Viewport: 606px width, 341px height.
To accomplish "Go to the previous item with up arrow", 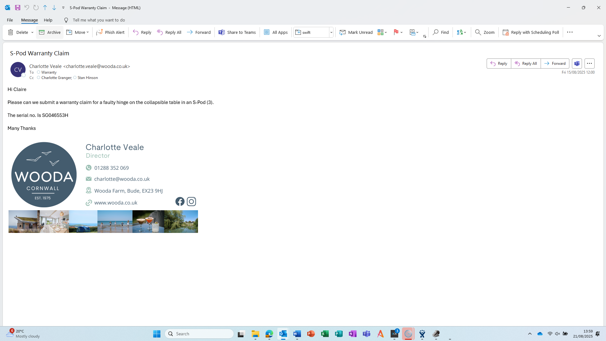I will [45, 8].
